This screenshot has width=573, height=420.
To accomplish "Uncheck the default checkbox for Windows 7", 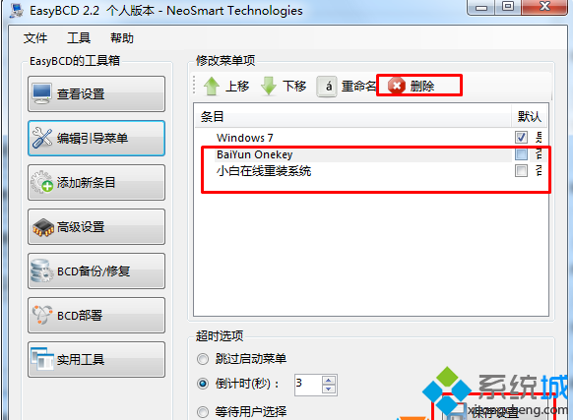I will 521,138.
